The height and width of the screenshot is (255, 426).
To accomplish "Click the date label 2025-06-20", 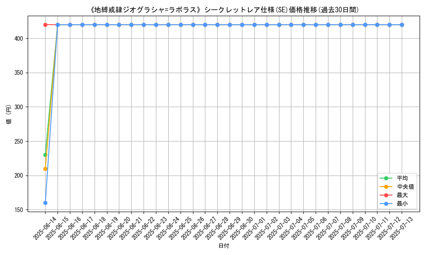I will click(x=119, y=229).
